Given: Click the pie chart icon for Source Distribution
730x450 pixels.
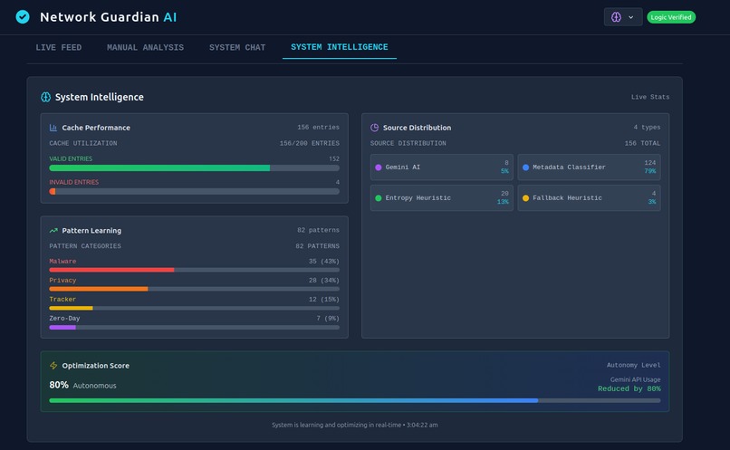Looking at the screenshot, I should (374, 128).
